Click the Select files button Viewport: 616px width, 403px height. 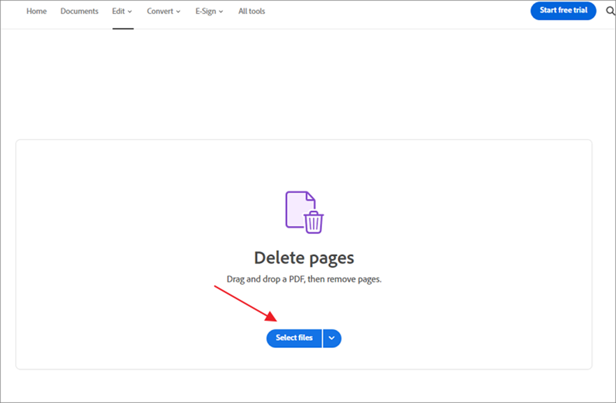(294, 338)
